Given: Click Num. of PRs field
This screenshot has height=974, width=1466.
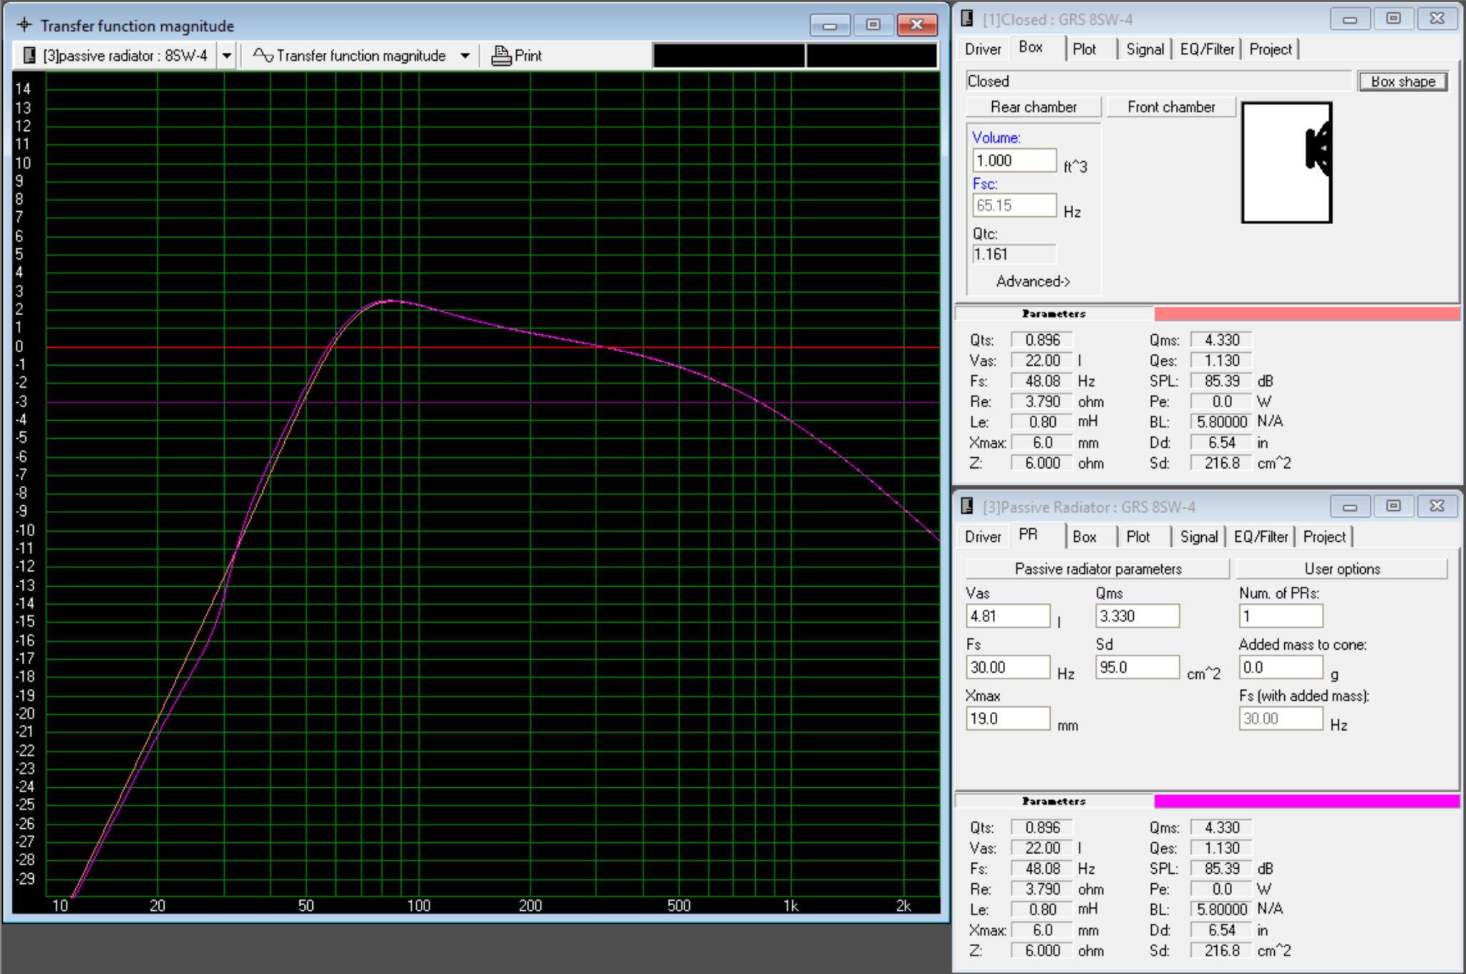Looking at the screenshot, I should (x=1281, y=616).
